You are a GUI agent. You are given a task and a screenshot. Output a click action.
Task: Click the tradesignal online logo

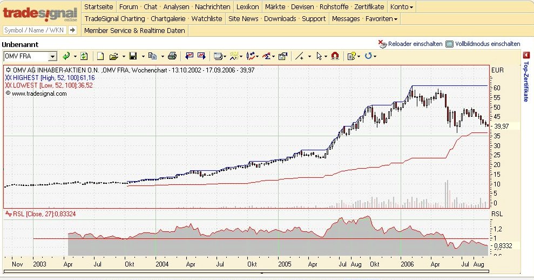(40, 14)
